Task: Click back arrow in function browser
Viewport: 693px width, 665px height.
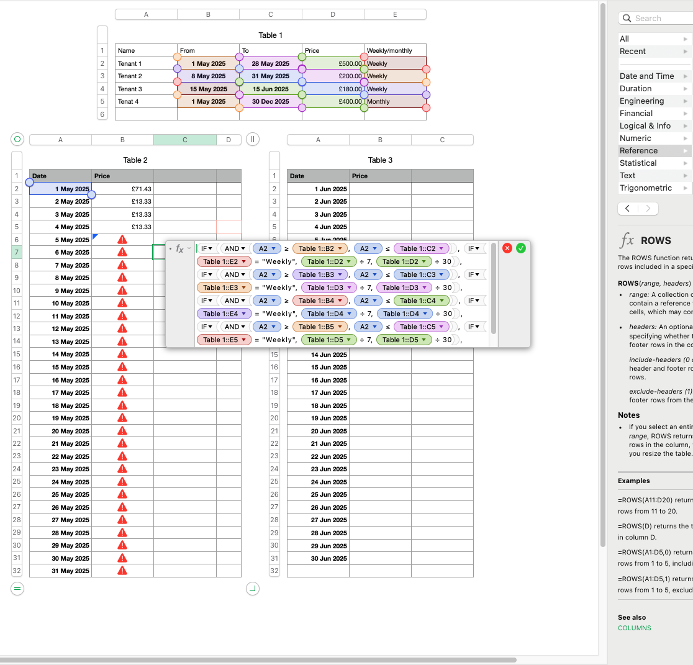Action: tap(628, 208)
